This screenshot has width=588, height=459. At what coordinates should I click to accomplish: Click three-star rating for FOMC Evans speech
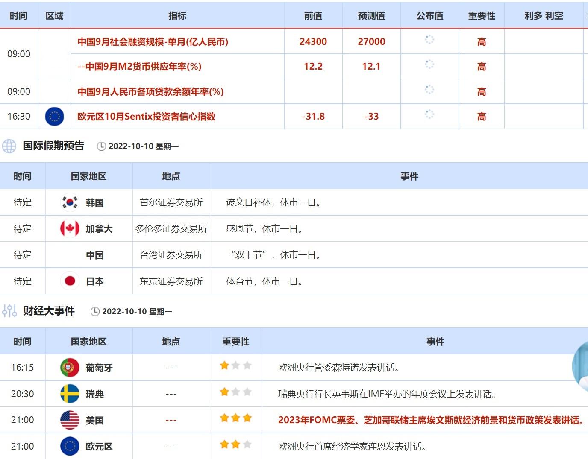(235, 418)
